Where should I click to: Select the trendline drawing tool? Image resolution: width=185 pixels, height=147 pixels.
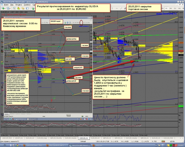point(121,9)
